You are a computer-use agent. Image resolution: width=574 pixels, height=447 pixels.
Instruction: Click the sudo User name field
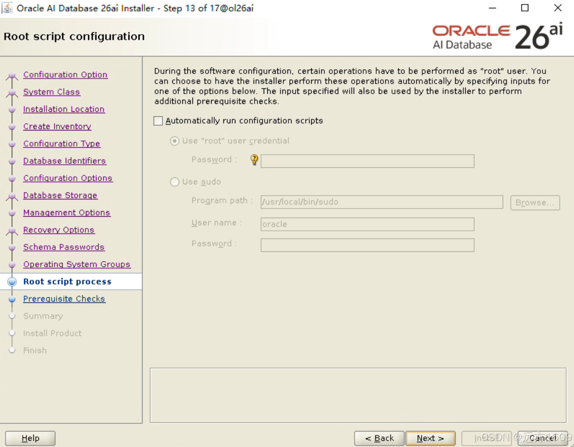click(x=367, y=224)
